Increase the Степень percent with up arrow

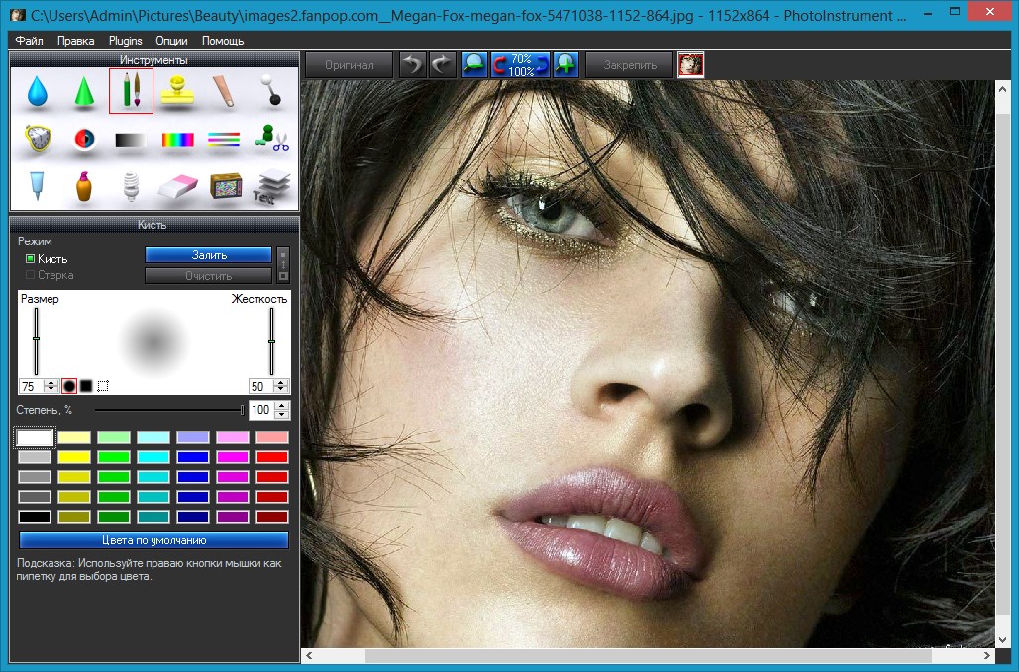pos(283,405)
